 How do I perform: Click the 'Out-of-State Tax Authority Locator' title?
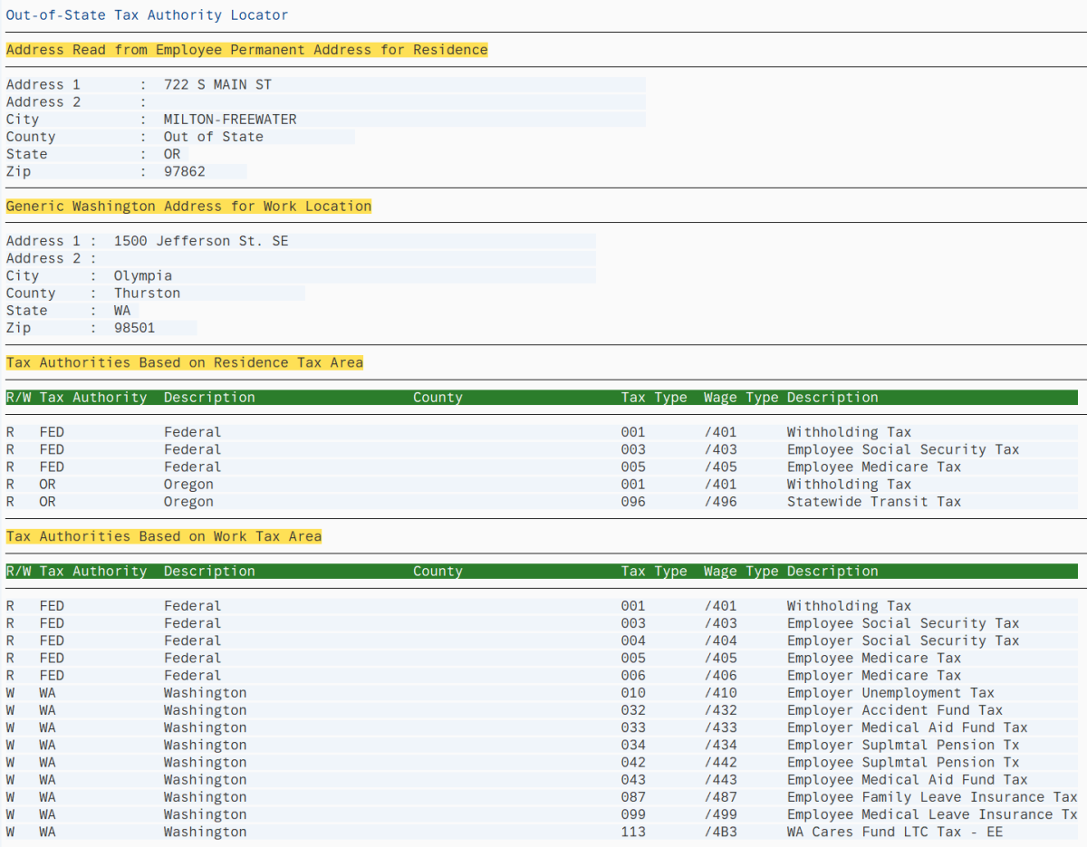pyautogui.click(x=148, y=14)
